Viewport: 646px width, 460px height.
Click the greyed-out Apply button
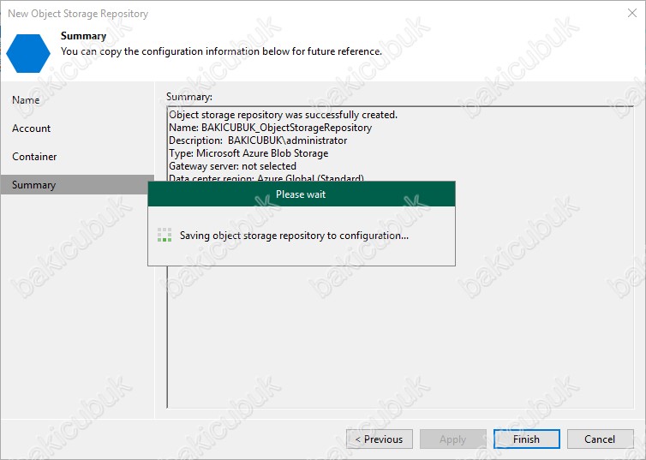point(452,439)
